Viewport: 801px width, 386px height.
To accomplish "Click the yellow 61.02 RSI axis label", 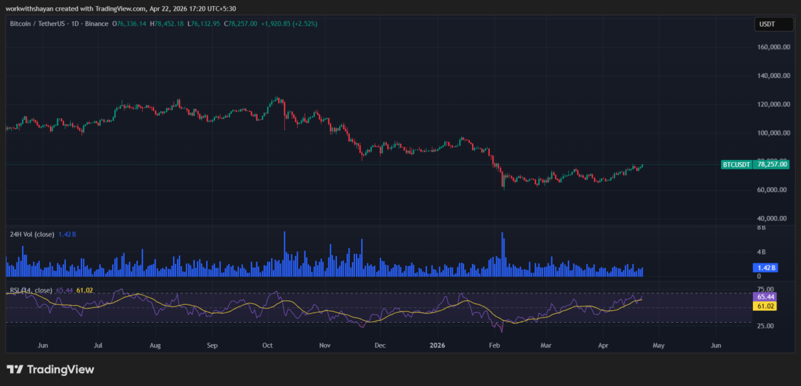I will (x=765, y=306).
